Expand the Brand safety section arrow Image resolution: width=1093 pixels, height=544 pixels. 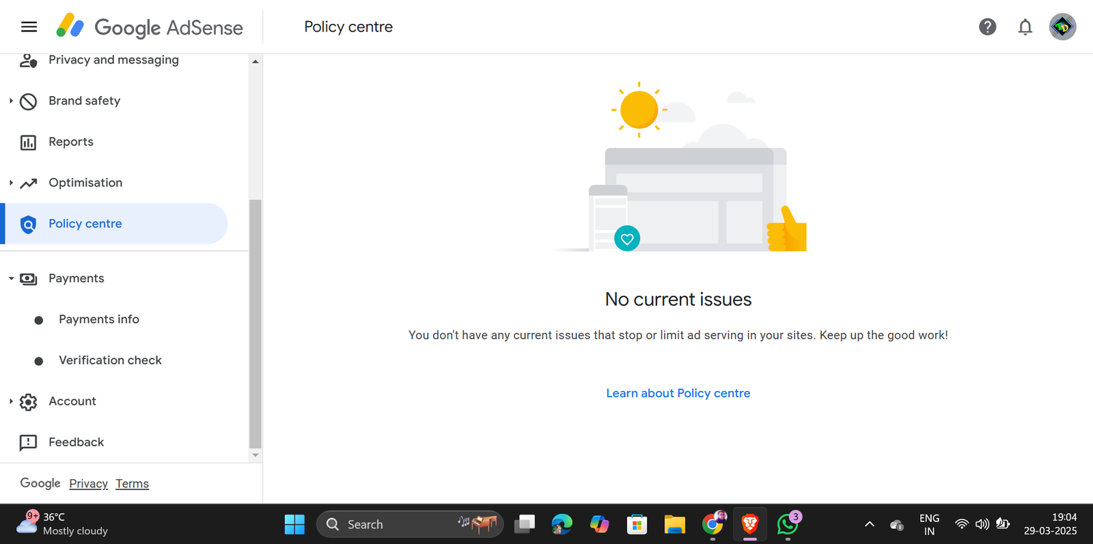pyautogui.click(x=11, y=101)
